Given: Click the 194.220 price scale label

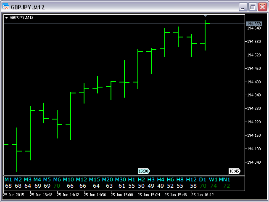Looking at the screenshot, I should (254, 122).
